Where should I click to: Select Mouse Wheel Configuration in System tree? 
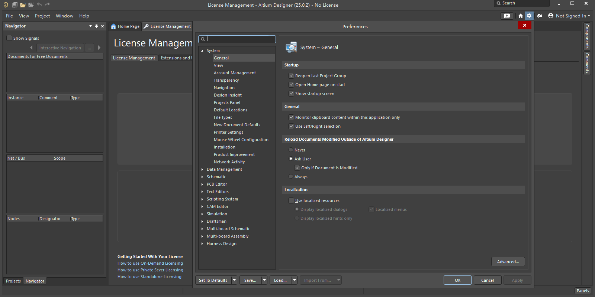click(241, 140)
